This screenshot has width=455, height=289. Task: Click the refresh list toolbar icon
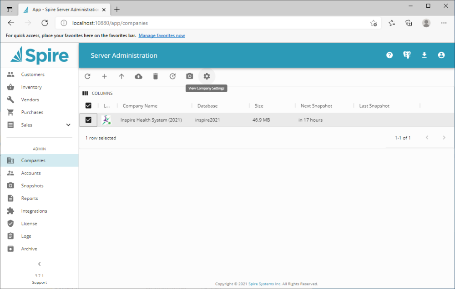[x=87, y=76]
